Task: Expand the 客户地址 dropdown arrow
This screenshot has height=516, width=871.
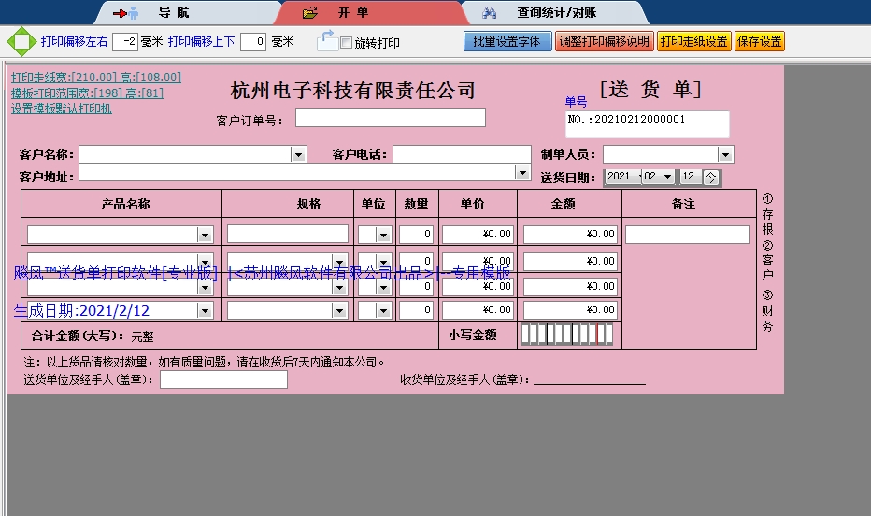Action: click(x=522, y=172)
